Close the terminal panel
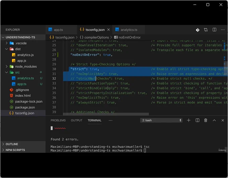The height and width of the screenshot is (178, 228). pos(223,120)
